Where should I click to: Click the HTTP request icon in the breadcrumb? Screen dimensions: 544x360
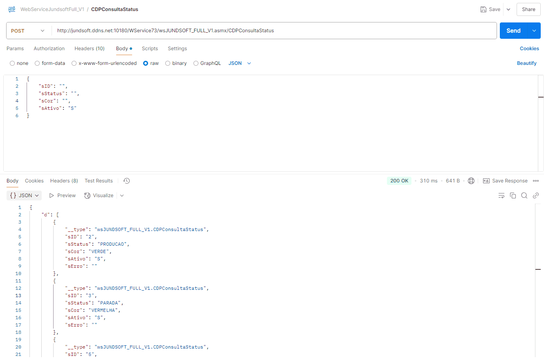[x=11, y=9]
